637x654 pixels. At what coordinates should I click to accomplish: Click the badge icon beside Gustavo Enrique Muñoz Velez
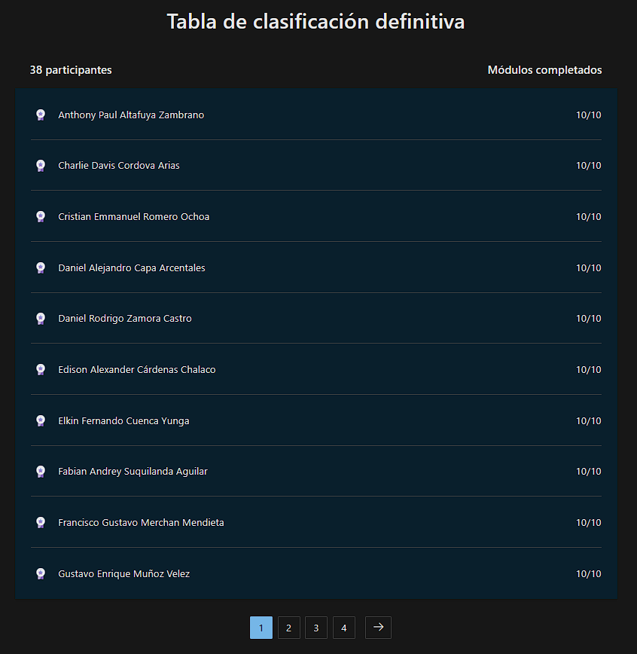[x=41, y=573]
